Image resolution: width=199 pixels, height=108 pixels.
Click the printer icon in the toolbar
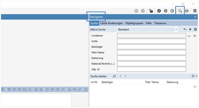pos(187,11)
